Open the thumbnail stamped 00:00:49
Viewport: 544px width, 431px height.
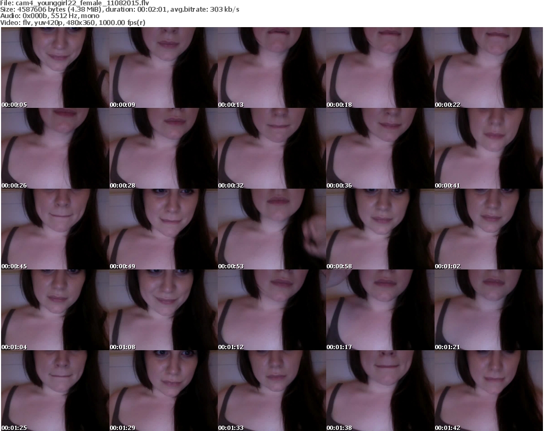pyautogui.click(x=164, y=230)
